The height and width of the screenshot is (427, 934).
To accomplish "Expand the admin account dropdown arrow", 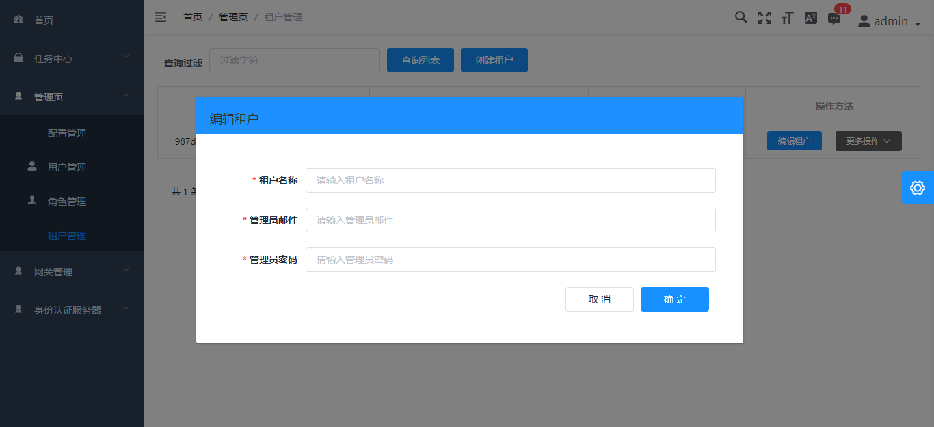I will [x=917, y=24].
